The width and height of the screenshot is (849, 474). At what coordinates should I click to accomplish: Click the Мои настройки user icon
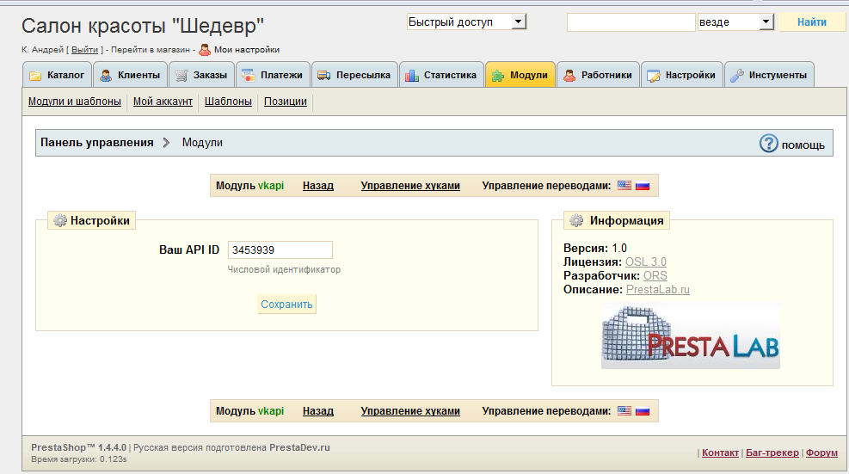(x=205, y=50)
